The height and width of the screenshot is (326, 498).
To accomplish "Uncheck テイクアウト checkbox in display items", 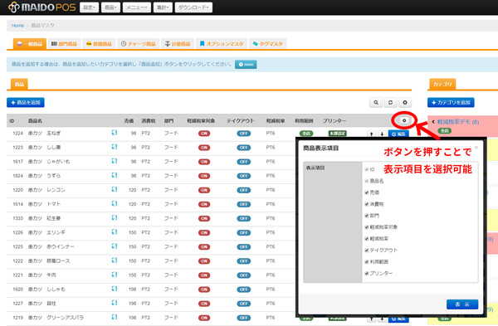I will 367,251.
